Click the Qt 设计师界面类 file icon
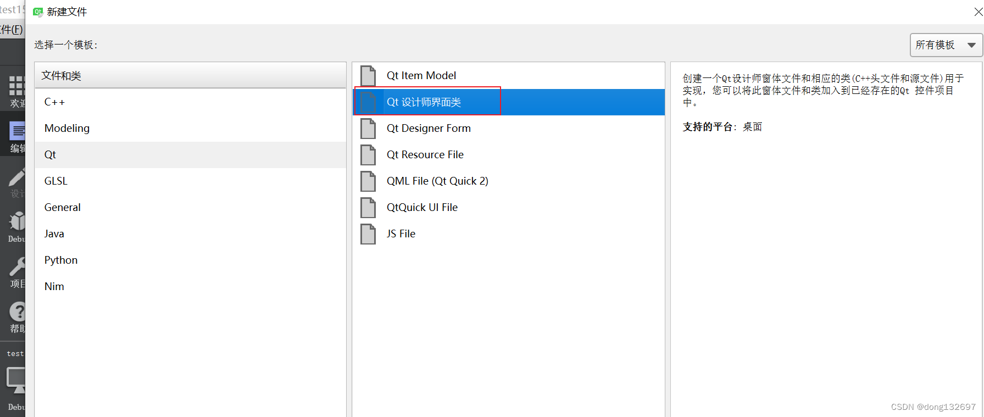Viewport: 984px width, 417px height. coord(368,102)
